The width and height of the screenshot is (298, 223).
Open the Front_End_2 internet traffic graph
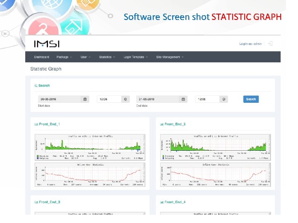pos(215,147)
